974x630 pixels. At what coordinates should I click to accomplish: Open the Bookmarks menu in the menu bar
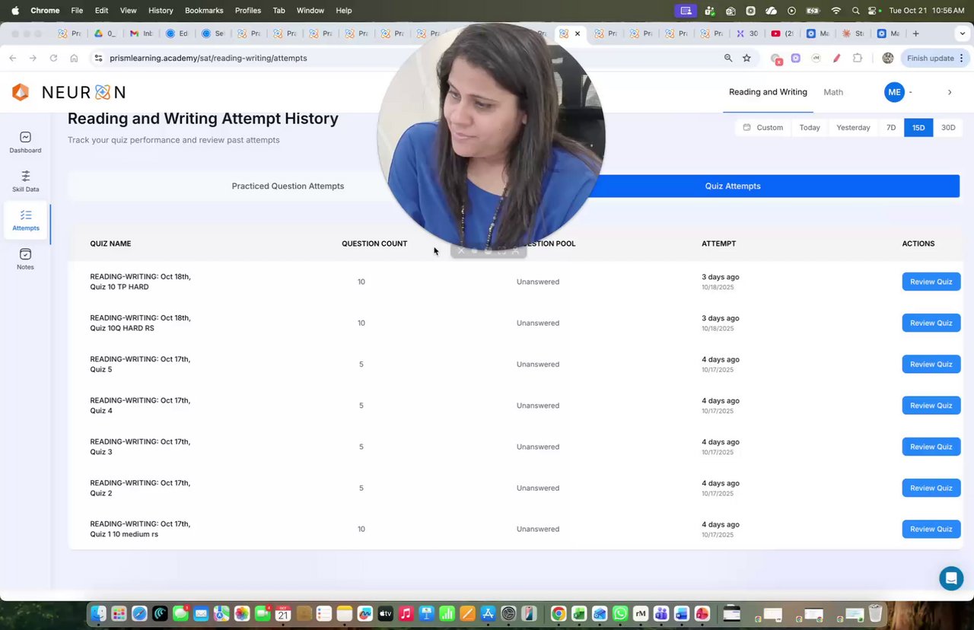(204, 11)
